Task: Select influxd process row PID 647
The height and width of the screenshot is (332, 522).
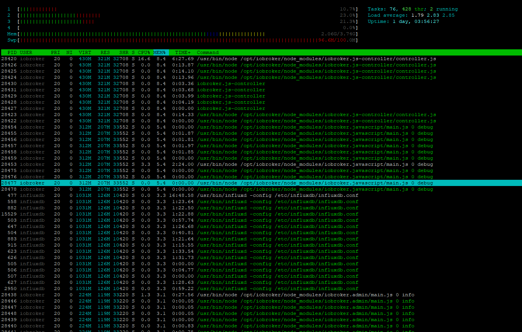Action: 261,226
